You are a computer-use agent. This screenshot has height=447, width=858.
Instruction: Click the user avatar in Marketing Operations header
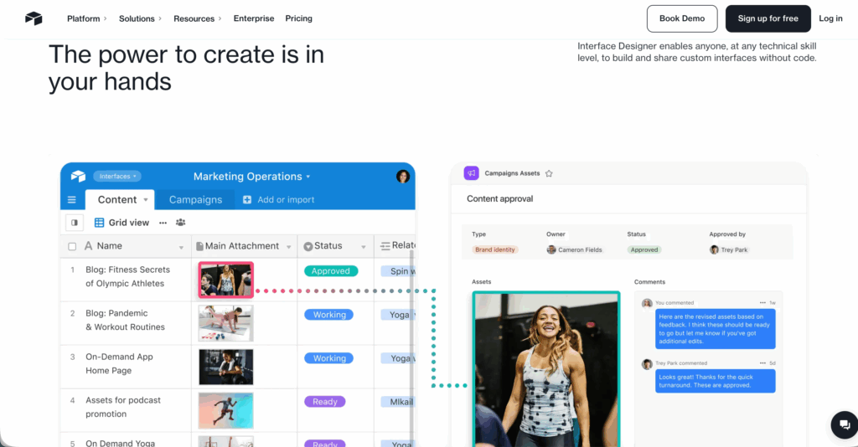coord(403,177)
